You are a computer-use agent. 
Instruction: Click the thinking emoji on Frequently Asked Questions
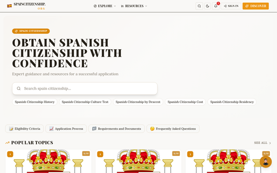click(x=152, y=129)
